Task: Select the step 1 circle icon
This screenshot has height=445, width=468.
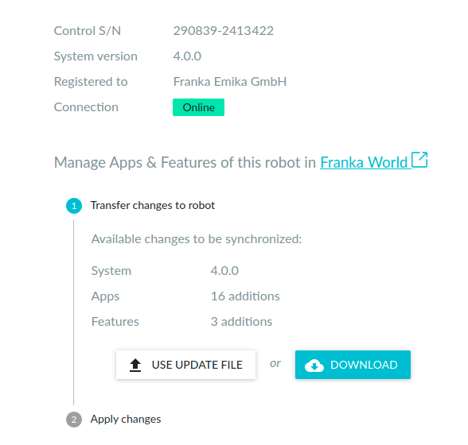Action: point(74,206)
